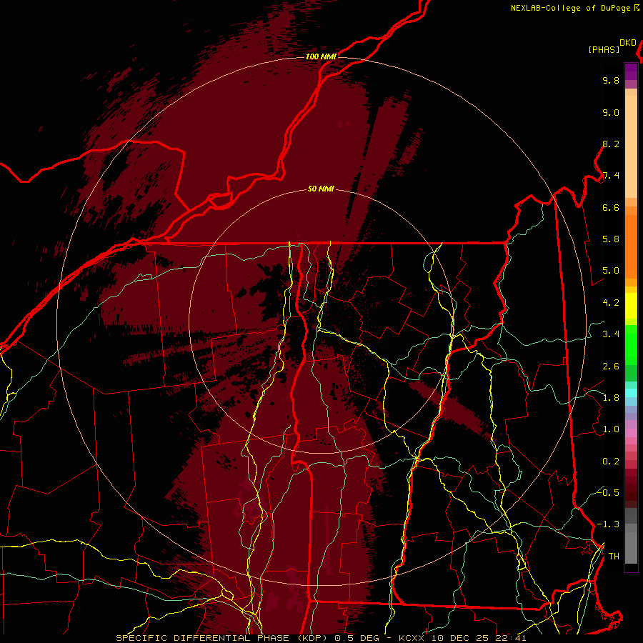643x643 pixels.
Task: Click the 50 NMI range ring label
Action: (x=321, y=189)
